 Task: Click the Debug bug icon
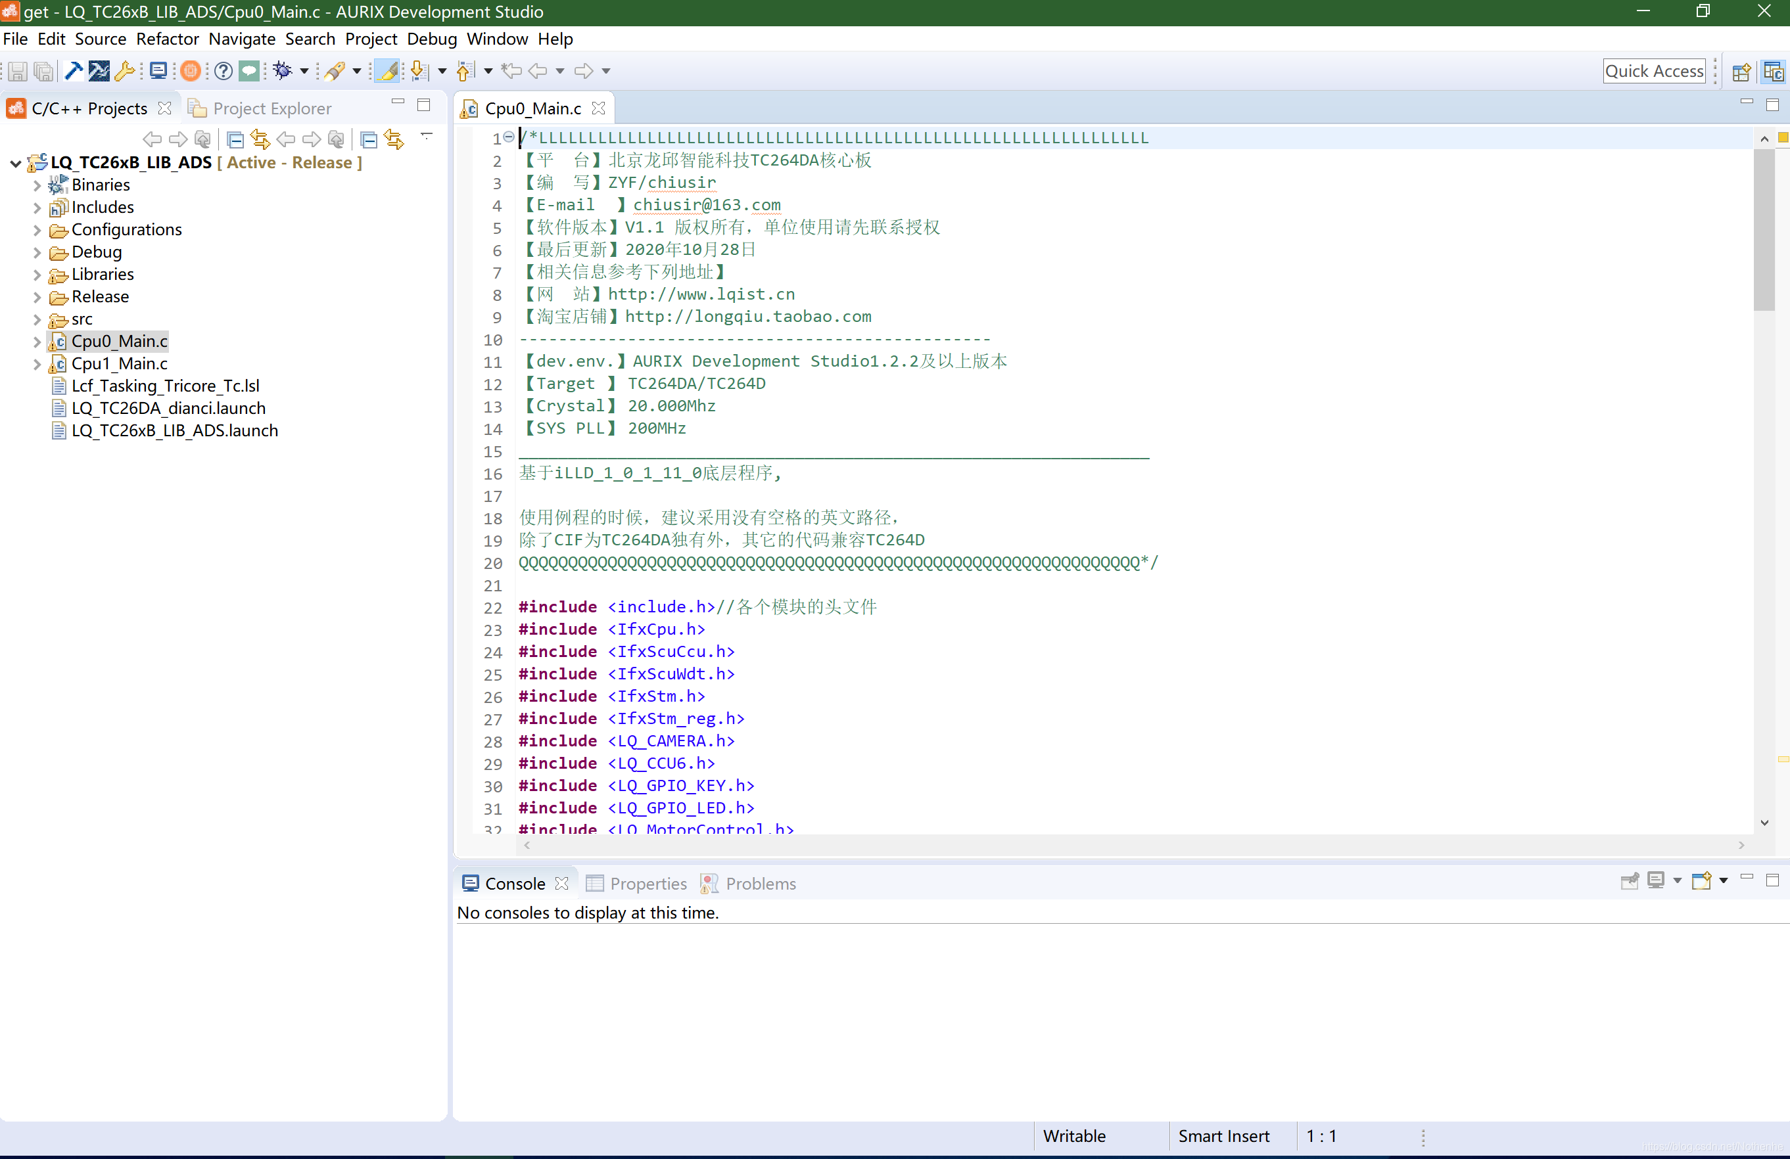(283, 71)
